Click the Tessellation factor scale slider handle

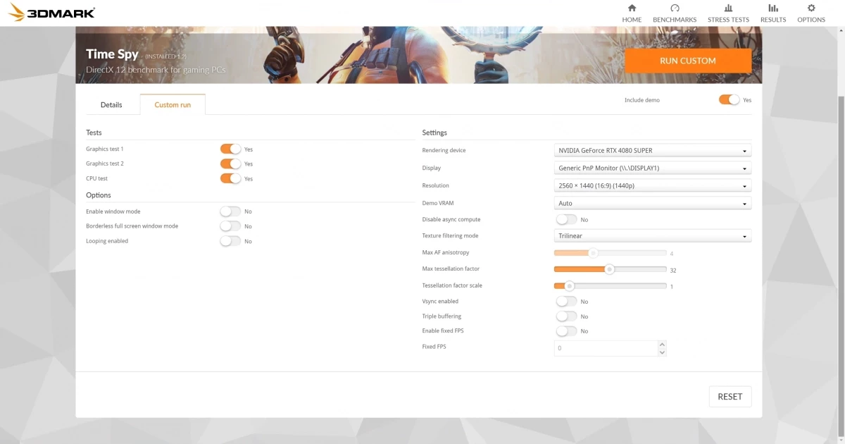[569, 285]
